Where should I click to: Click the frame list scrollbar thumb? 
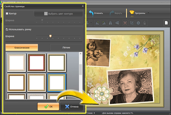[x=81, y=69]
